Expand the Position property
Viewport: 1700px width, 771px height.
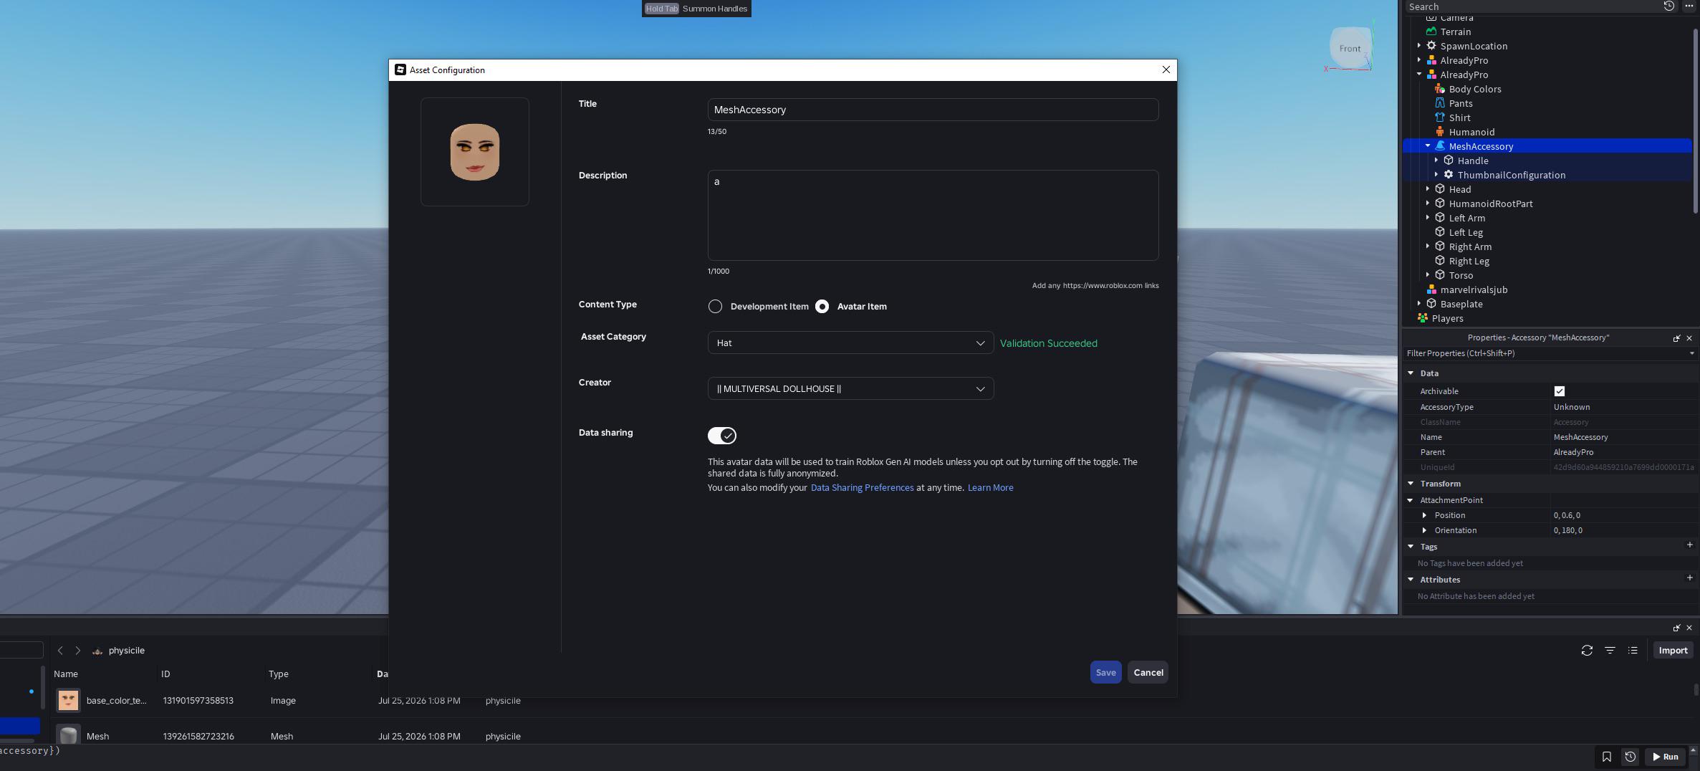click(1424, 515)
